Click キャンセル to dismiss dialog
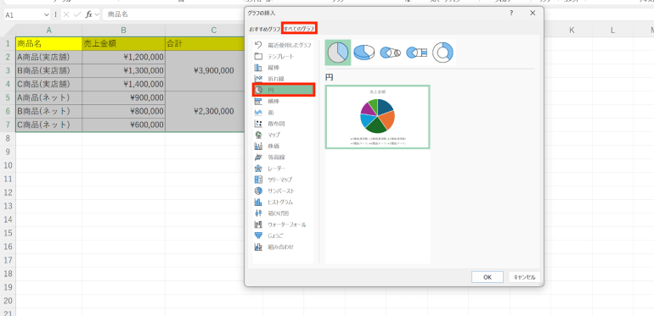 click(x=524, y=277)
